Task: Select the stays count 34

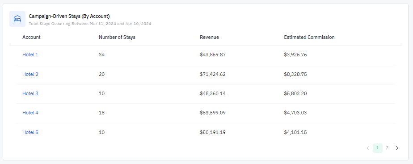Action: point(101,55)
